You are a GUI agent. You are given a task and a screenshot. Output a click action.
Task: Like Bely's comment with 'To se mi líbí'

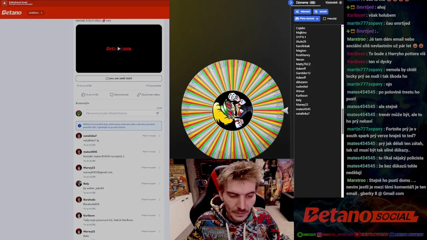[x=89, y=193]
